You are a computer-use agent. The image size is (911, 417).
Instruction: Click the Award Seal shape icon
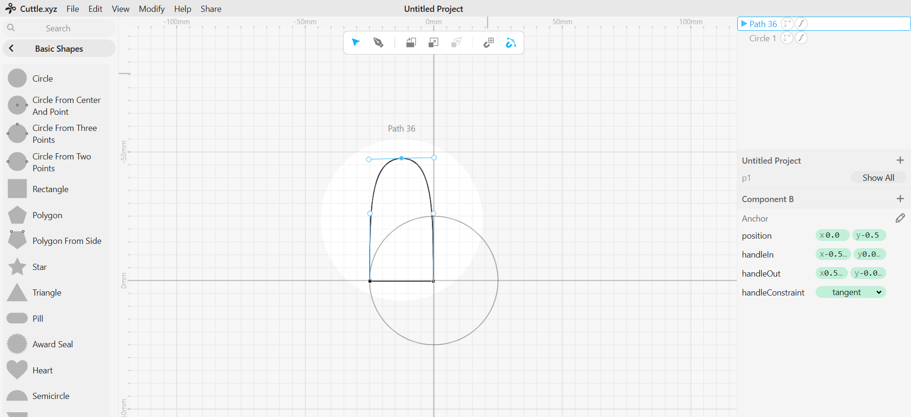(17, 344)
